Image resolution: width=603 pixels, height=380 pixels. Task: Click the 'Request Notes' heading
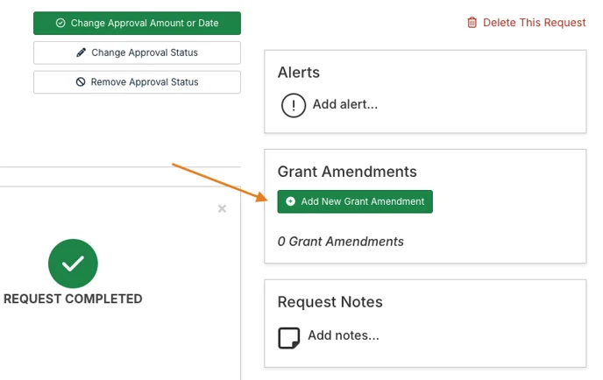330,302
